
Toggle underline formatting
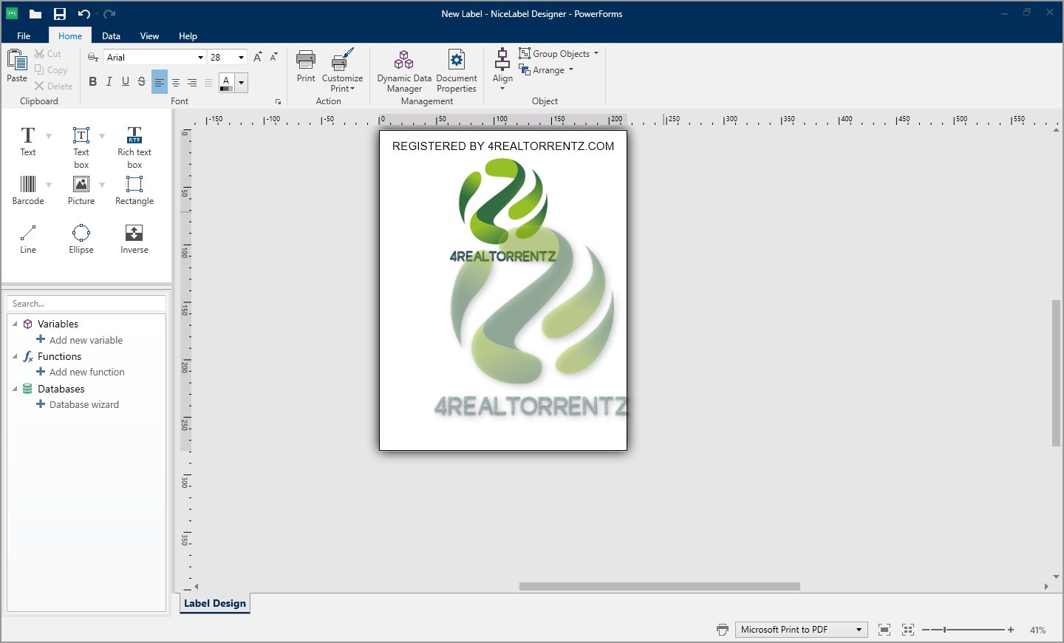(x=125, y=81)
